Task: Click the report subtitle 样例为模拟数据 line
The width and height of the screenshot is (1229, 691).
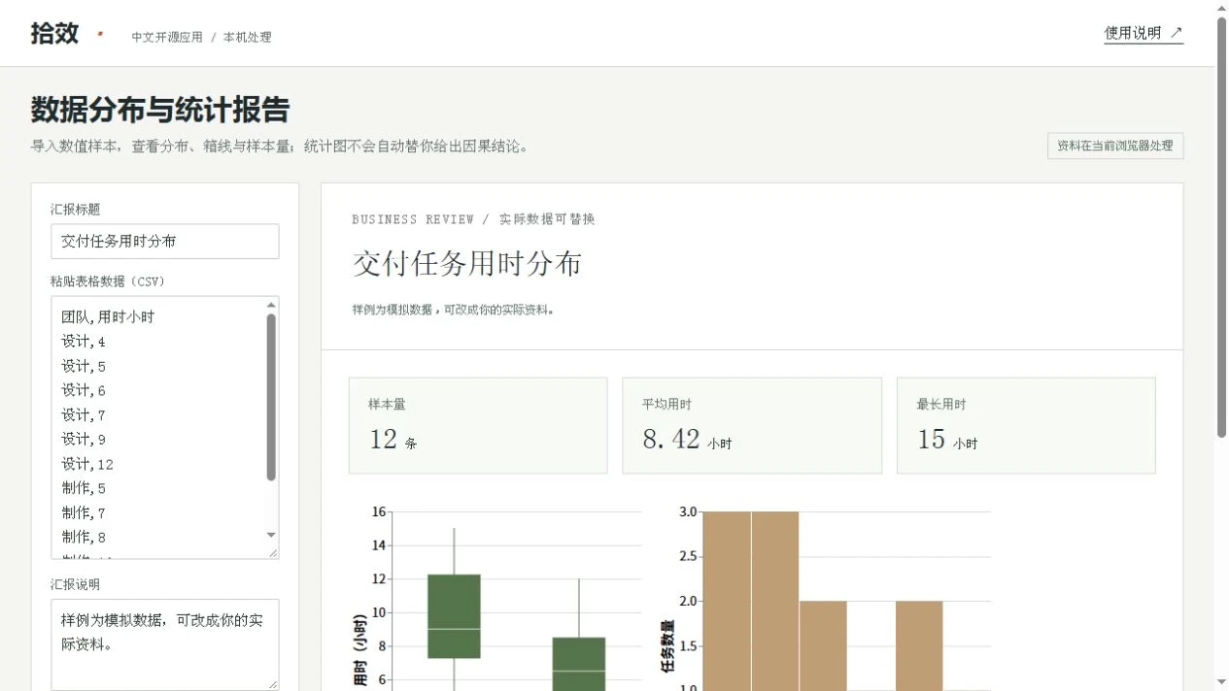Action: (454, 310)
